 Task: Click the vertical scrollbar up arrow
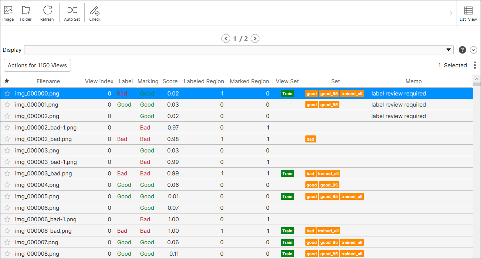(477, 79)
